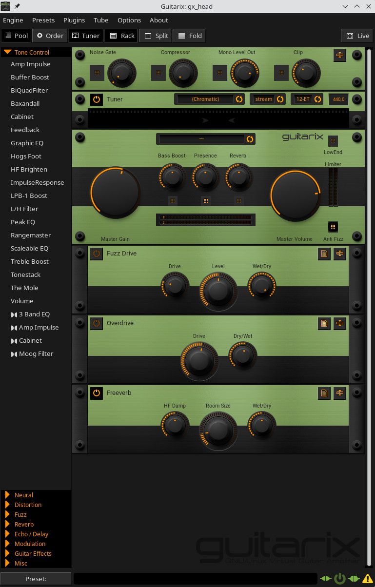Click the Master Gain knob
Viewport: 375px width, 587px height.
(x=116, y=193)
